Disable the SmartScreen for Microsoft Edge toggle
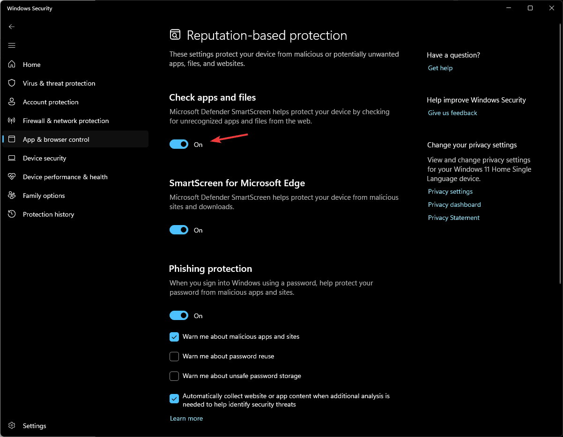 (x=179, y=230)
